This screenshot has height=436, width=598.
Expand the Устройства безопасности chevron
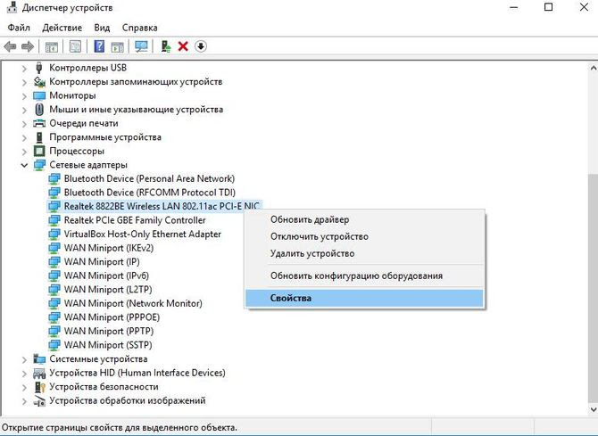pos(24,387)
